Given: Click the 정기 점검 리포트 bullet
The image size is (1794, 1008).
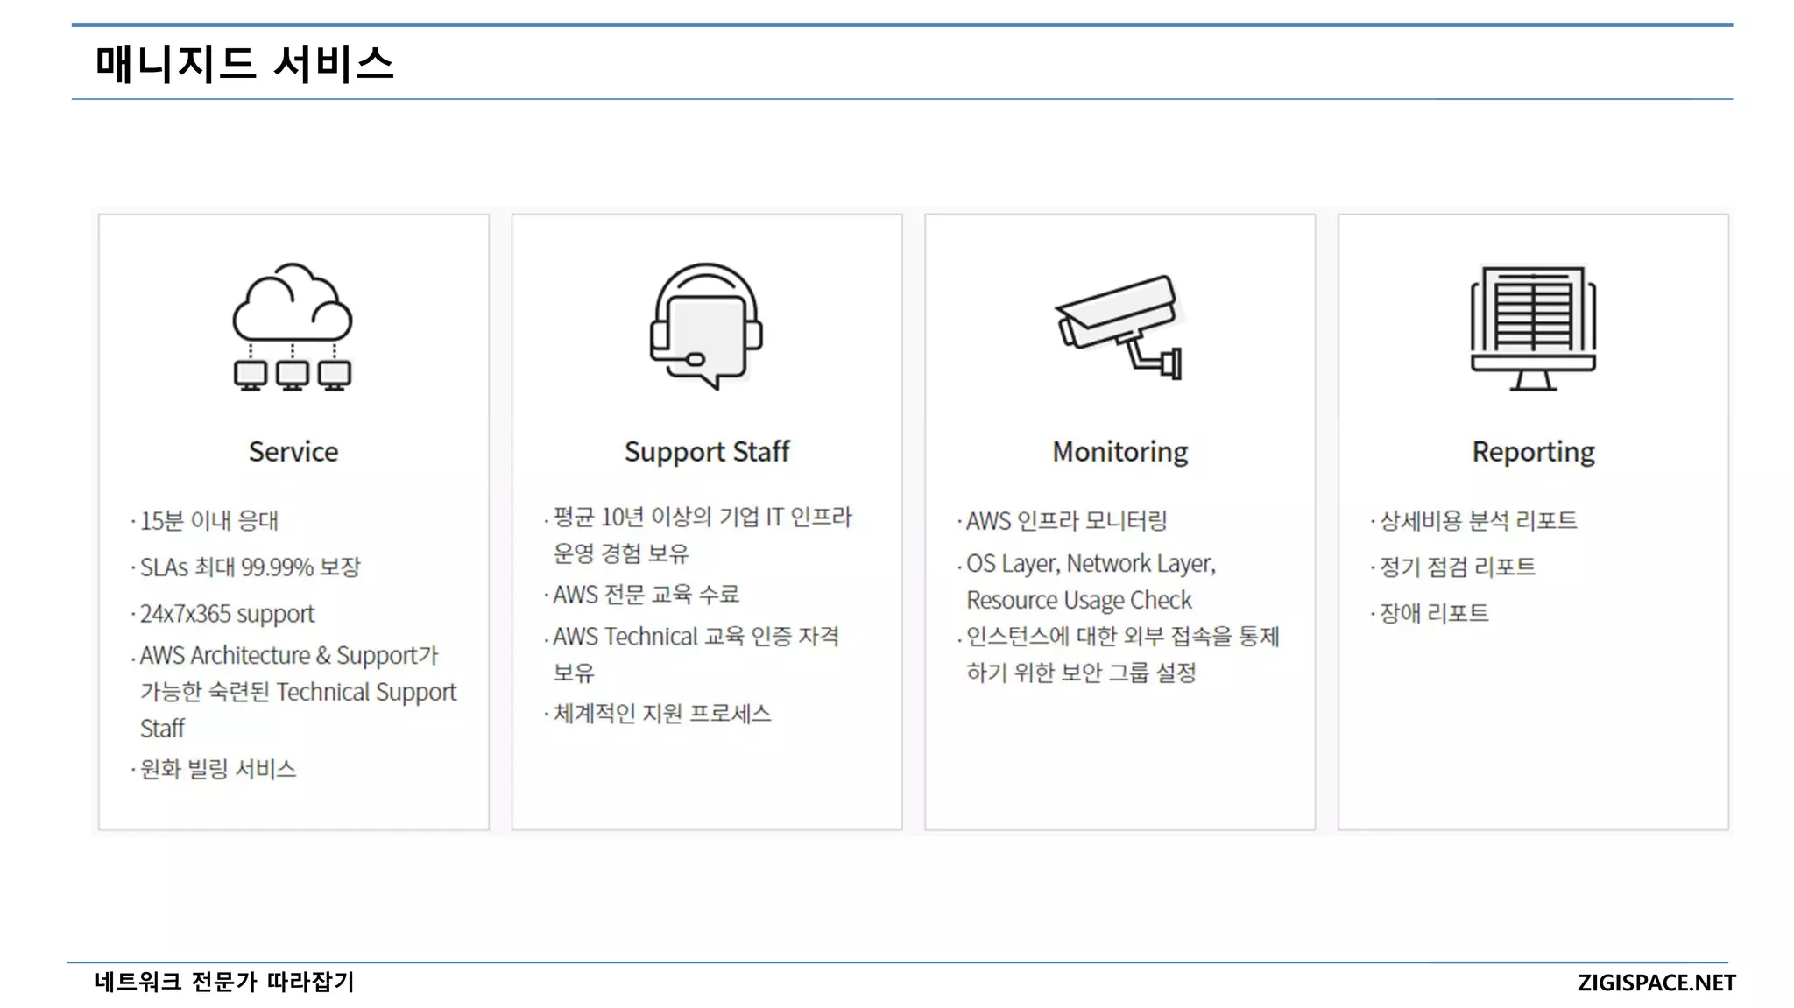Looking at the screenshot, I should (x=1458, y=567).
